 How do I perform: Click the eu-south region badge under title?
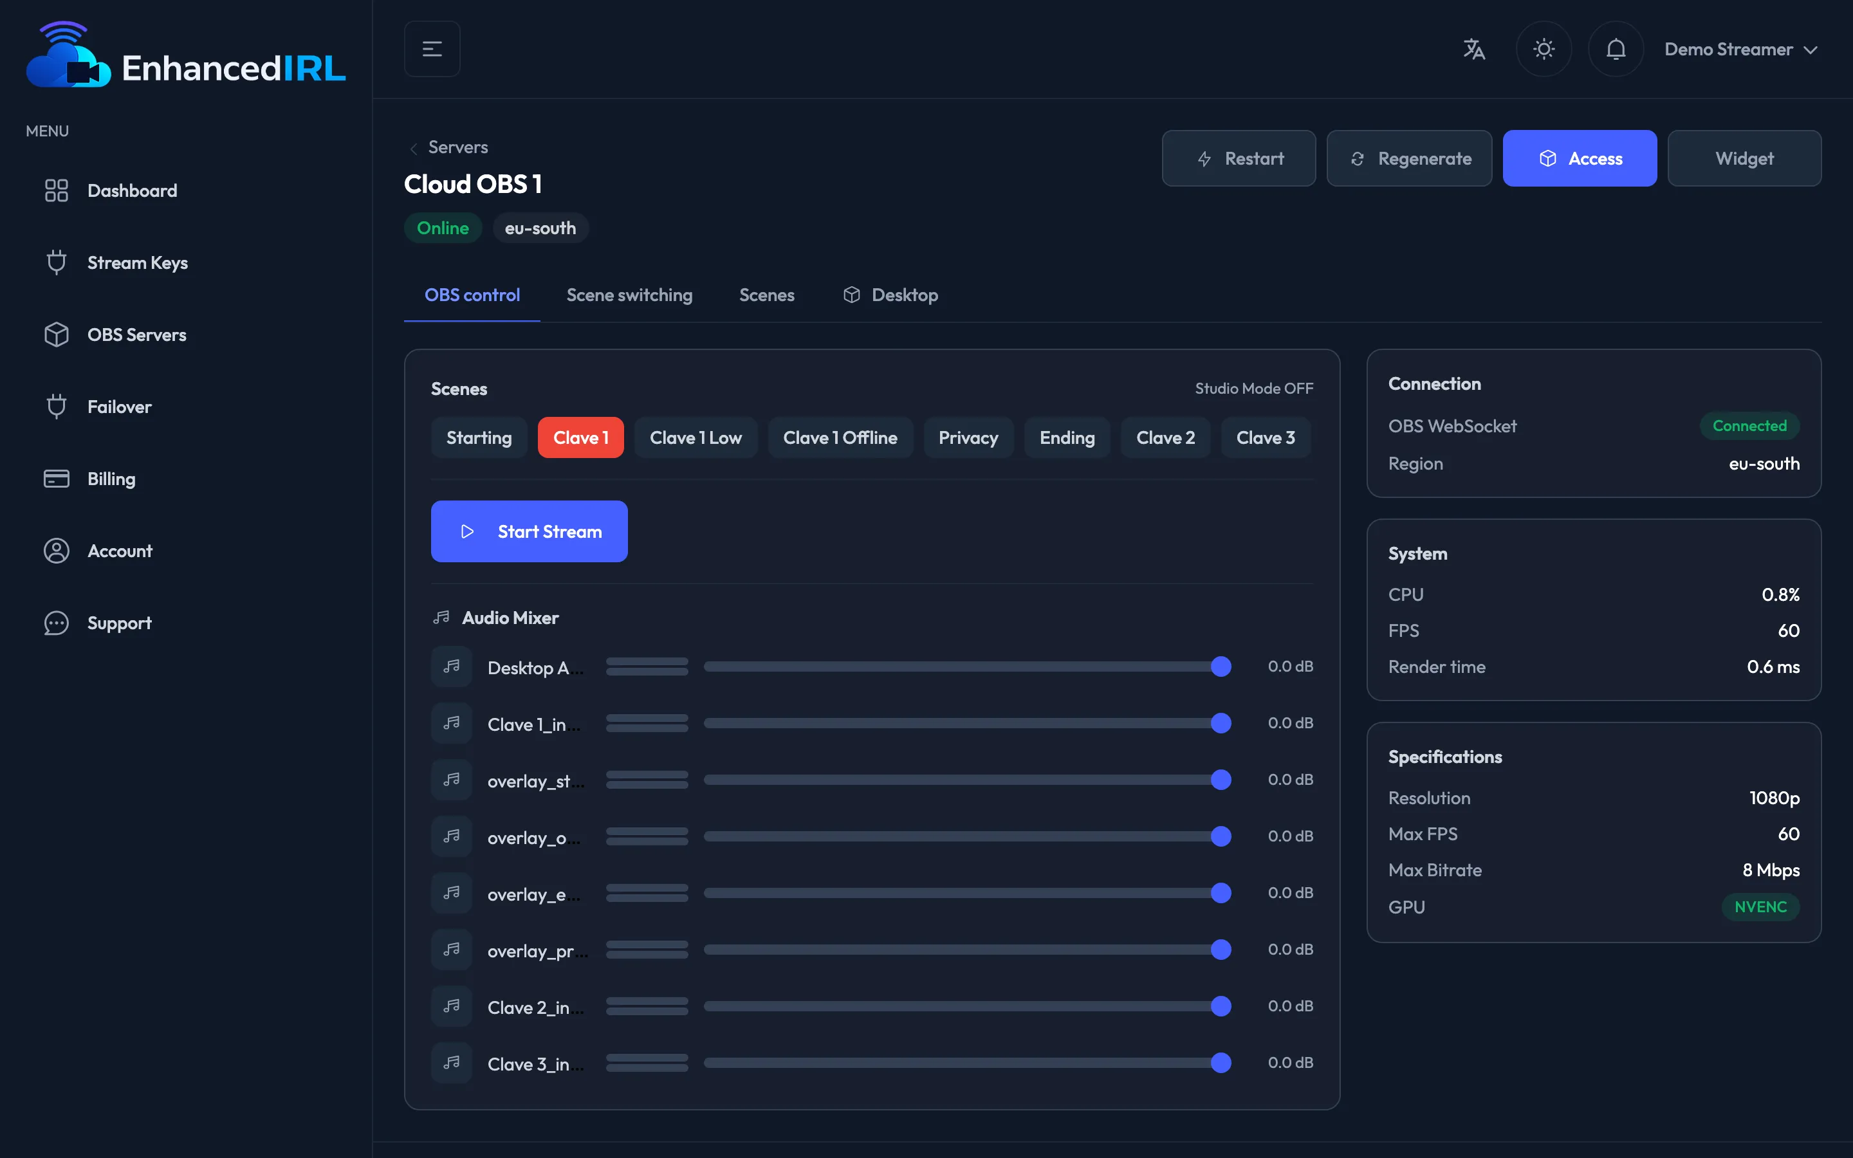540,228
